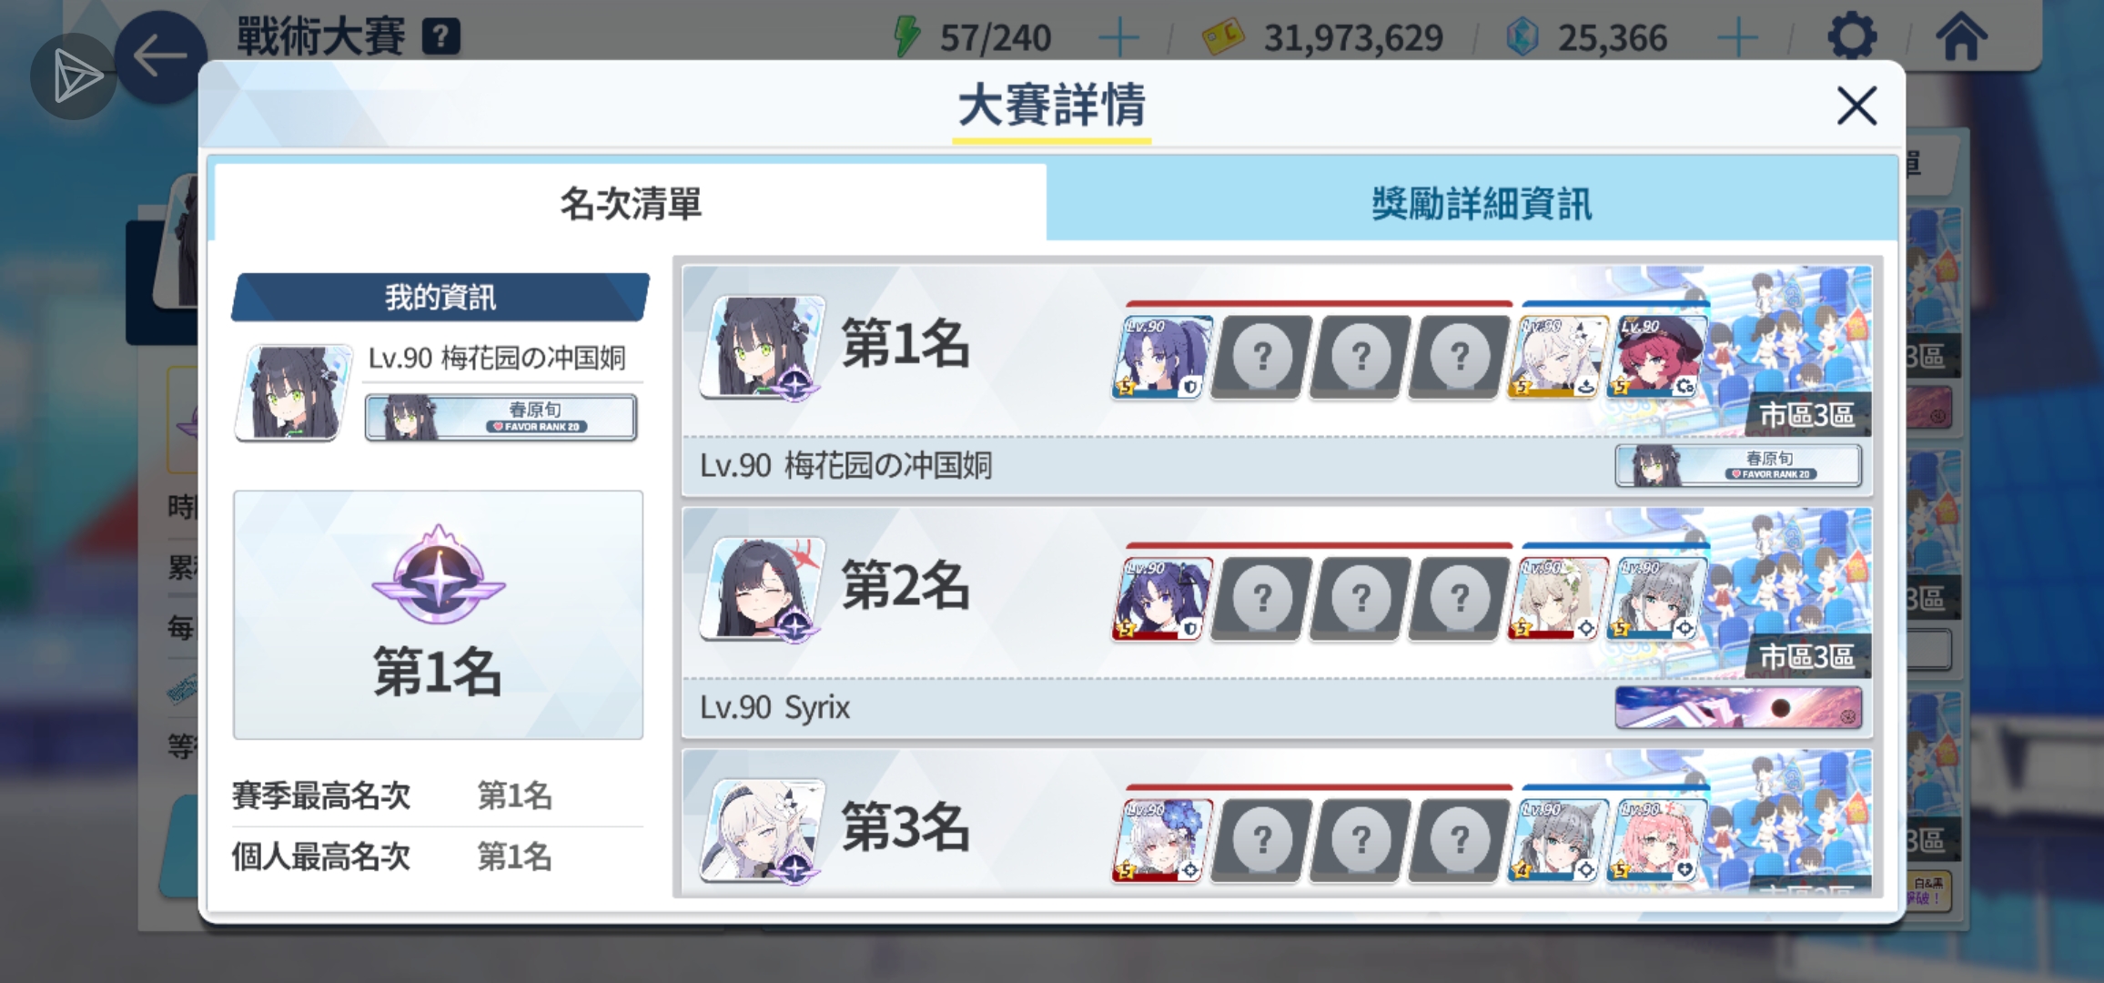
Task: Select the red-haired striker in rank 1 team
Action: (x=1657, y=357)
